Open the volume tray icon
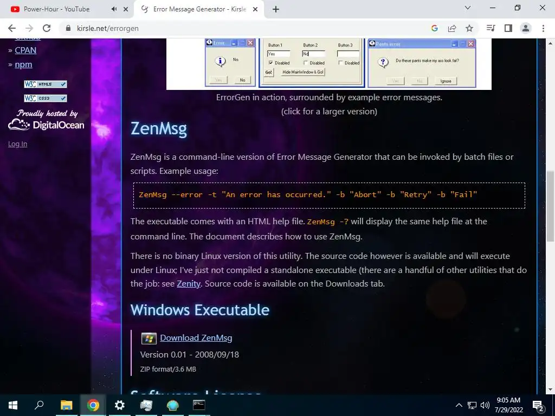This screenshot has height=416, width=555. pyautogui.click(x=485, y=405)
